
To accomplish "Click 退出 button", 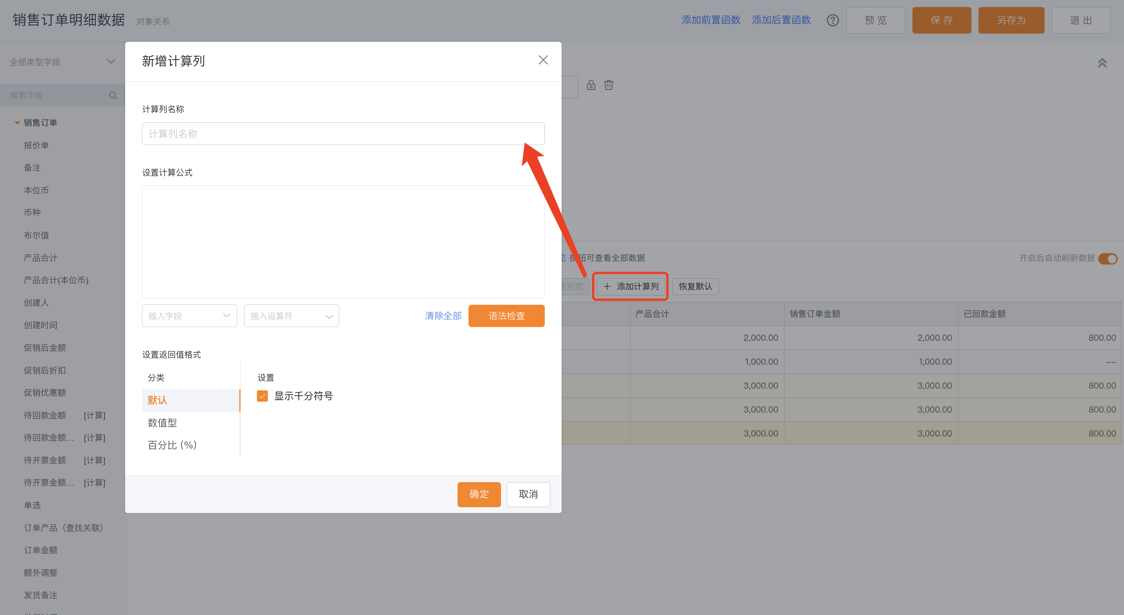I will [x=1081, y=20].
